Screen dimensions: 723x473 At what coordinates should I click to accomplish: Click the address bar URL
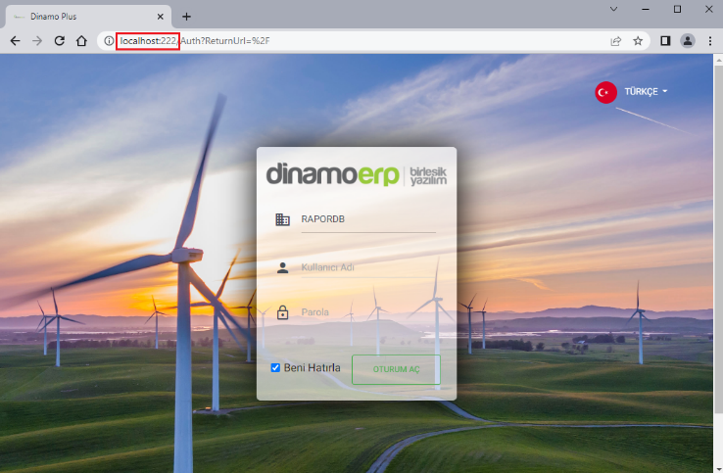click(195, 41)
